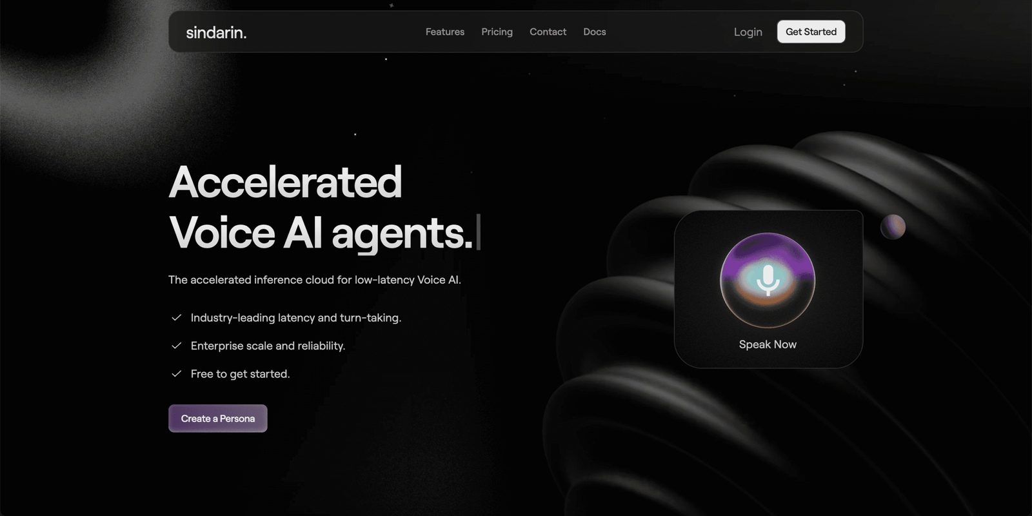This screenshot has height=516, width=1032.
Task: Click checkmark beside Industry-leading latency
Action: point(176,317)
